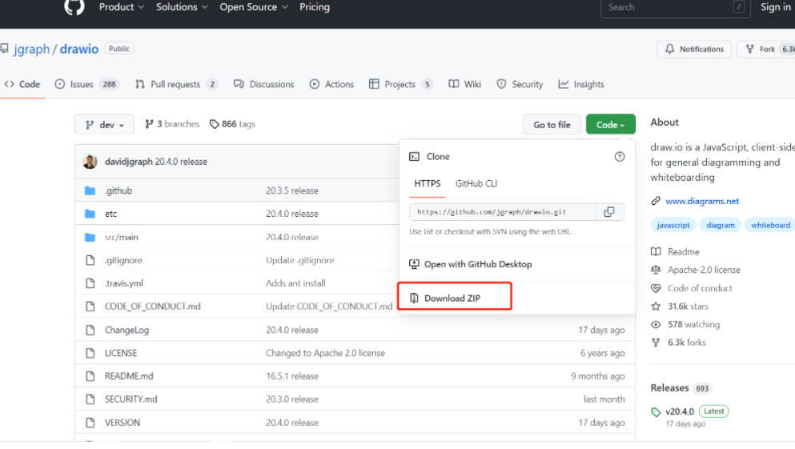Open clone help question mark icon
The width and height of the screenshot is (795, 449).
pos(619,157)
